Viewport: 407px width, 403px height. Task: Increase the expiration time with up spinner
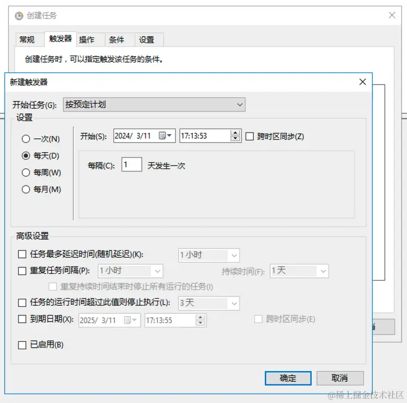[200, 318]
